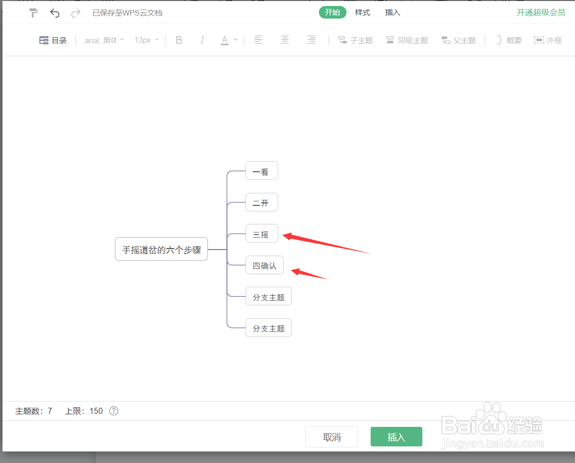Open the font family dropdown
Screen dimensions: 575x463
click(103, 40)
